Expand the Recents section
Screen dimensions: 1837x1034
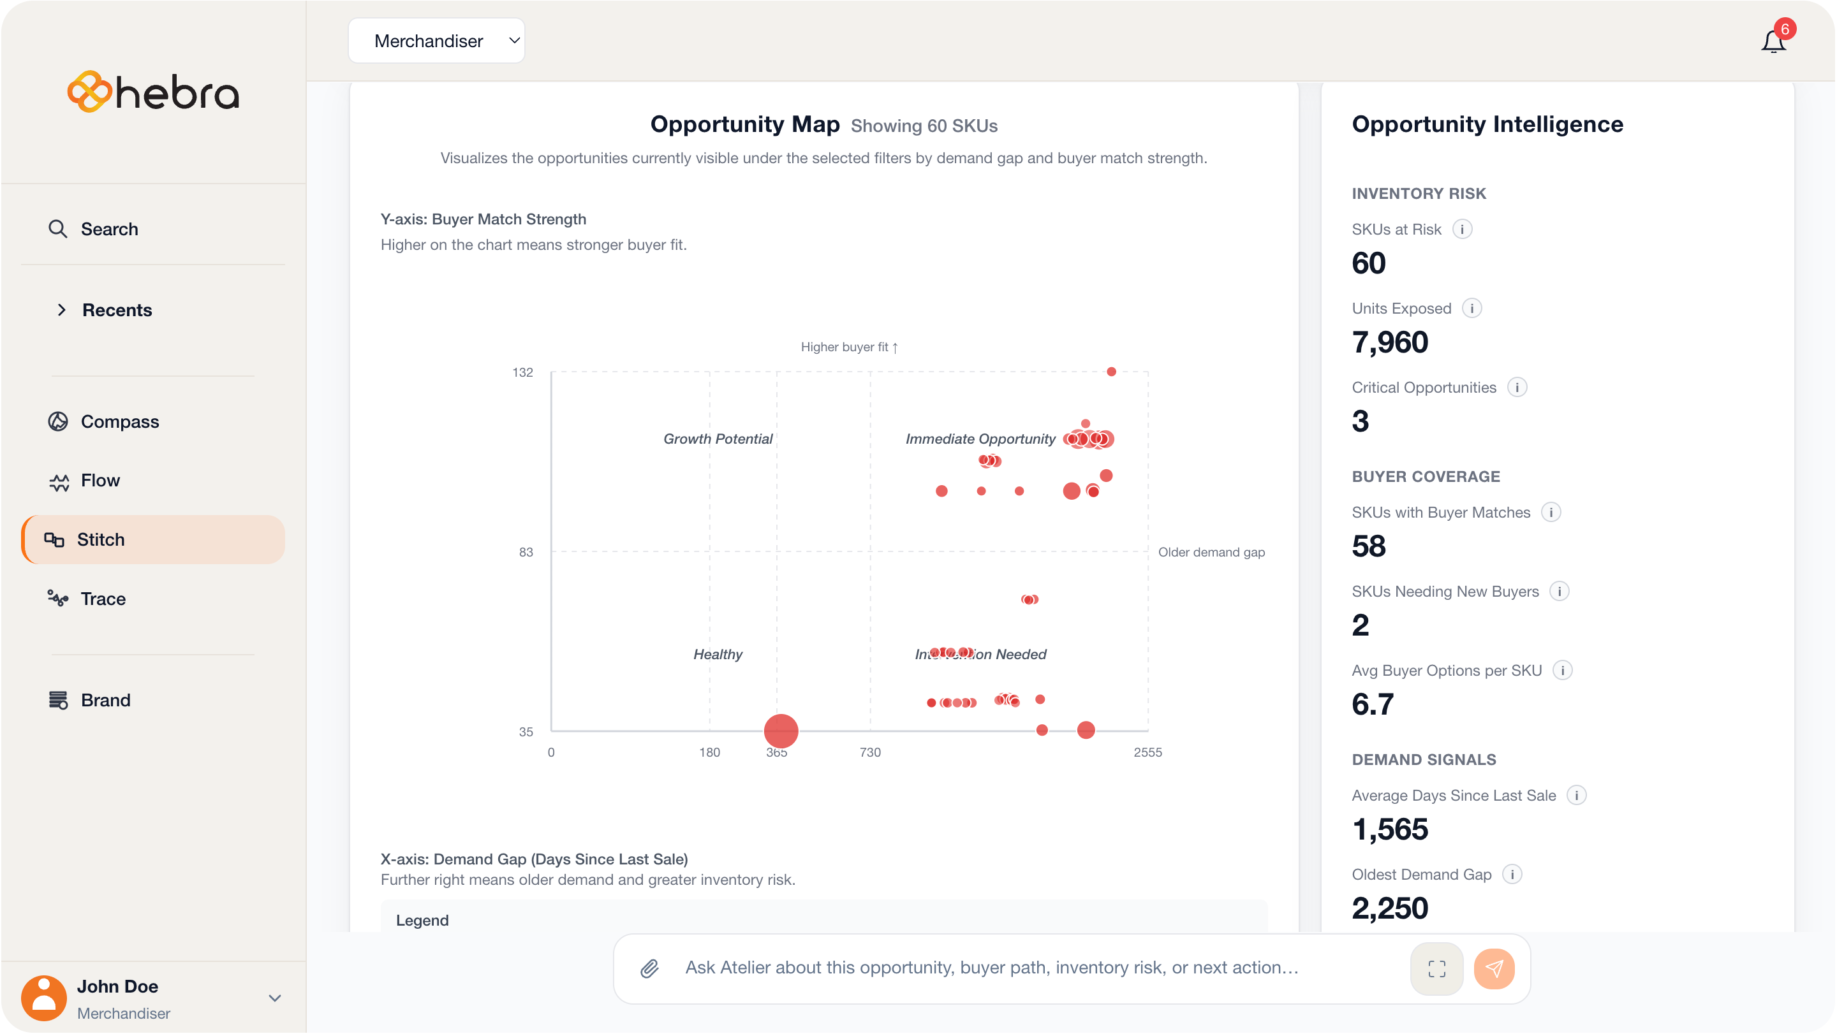62,310
